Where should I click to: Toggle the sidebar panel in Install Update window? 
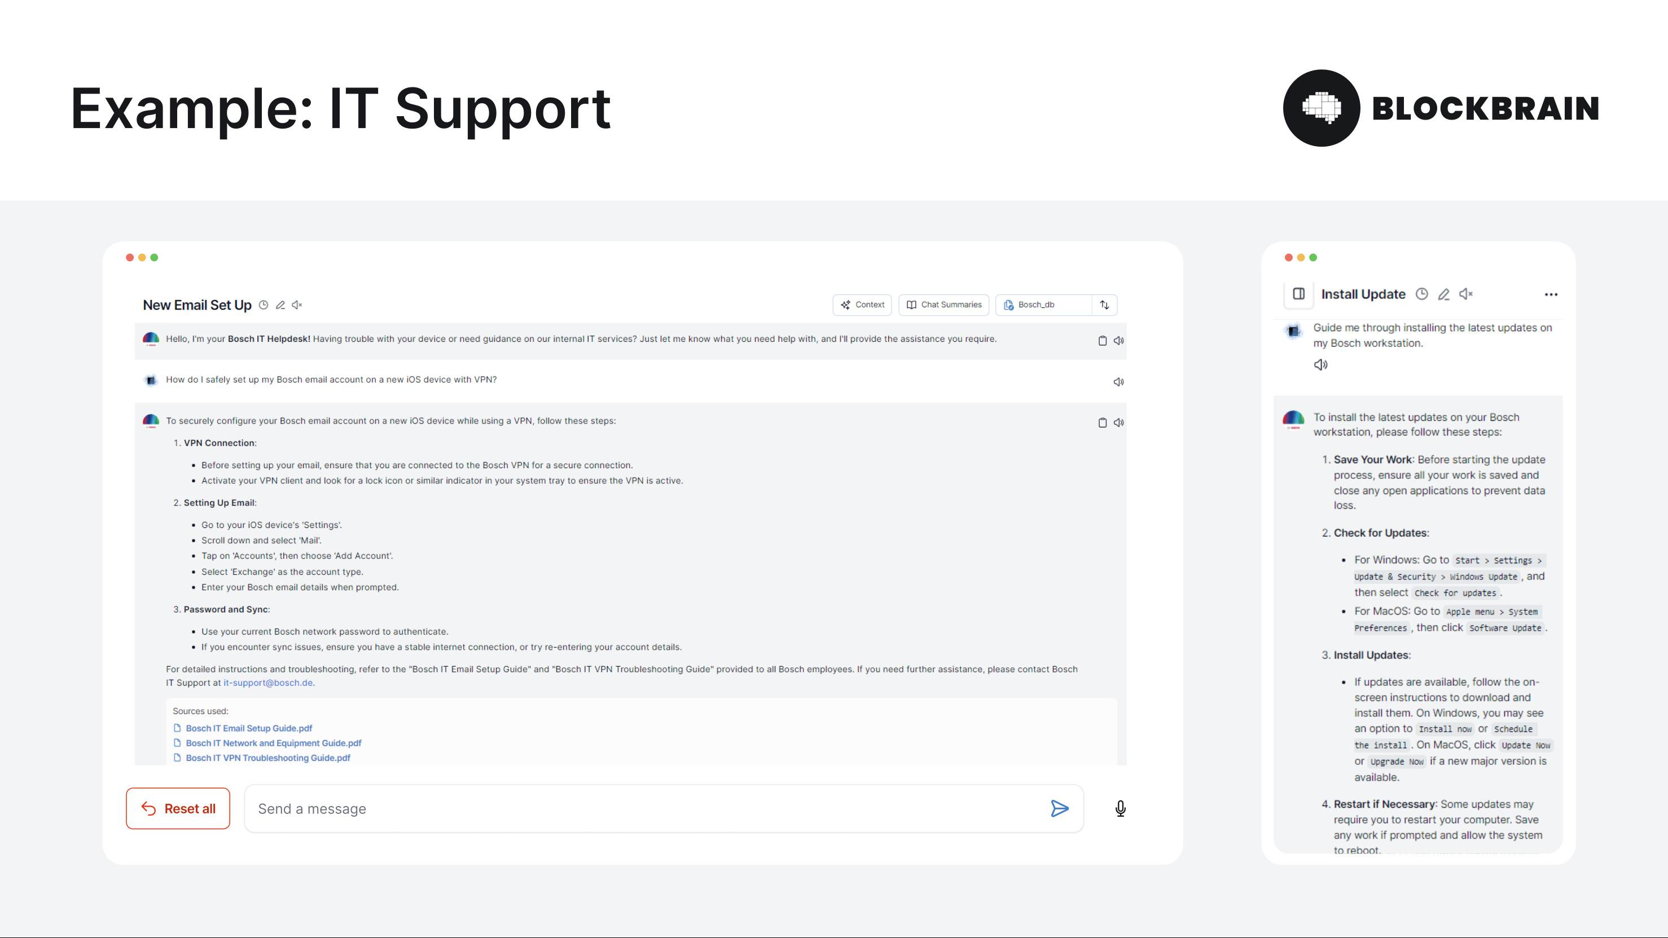point(1298,294)
